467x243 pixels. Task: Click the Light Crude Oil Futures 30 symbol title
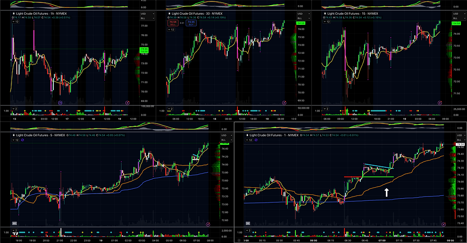[197, 14]
